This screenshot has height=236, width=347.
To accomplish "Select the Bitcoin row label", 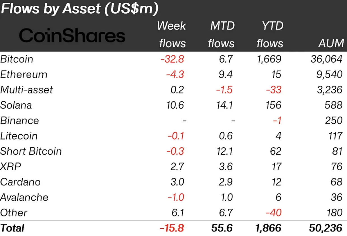I will (x=17, y=59).
